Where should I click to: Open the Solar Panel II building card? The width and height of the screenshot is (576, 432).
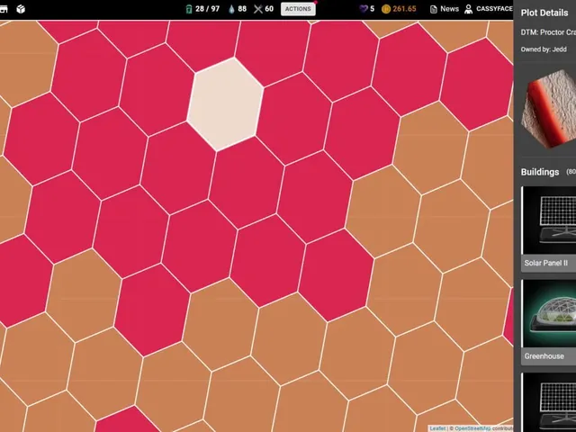click(x=548, y=229)
